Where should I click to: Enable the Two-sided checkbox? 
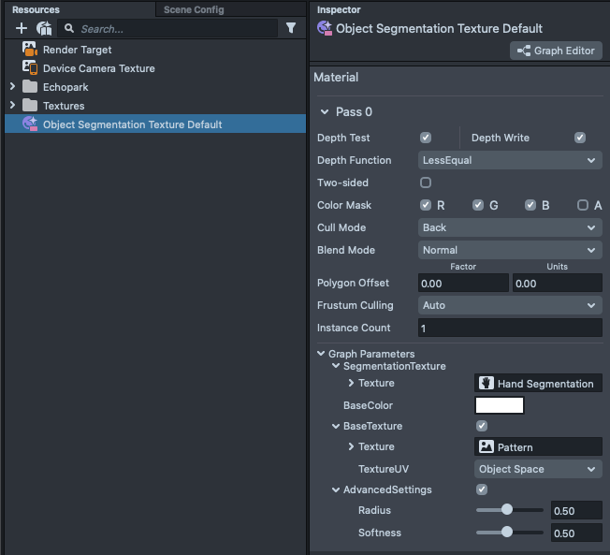click(x=426, y=183)
